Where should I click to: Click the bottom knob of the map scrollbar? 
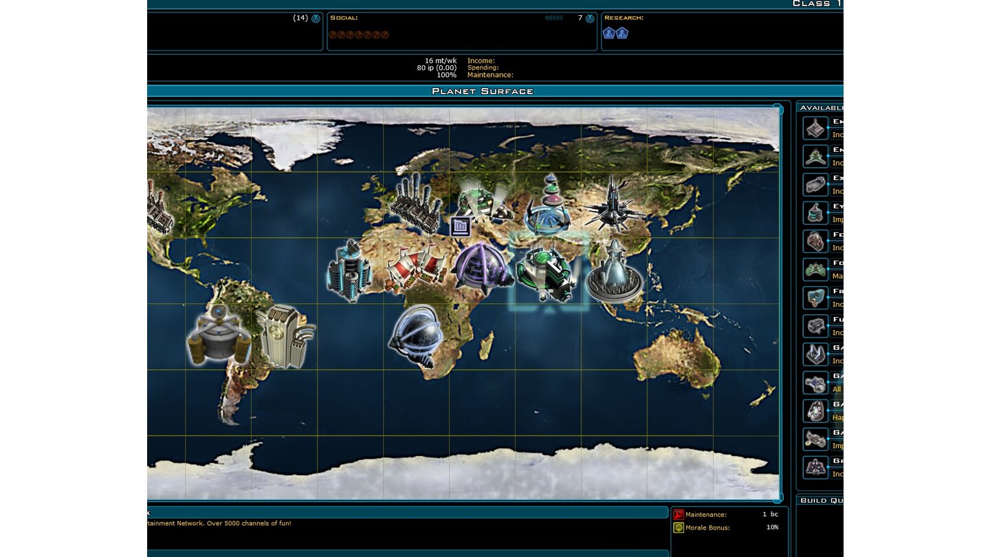click(x=778, y=496)
